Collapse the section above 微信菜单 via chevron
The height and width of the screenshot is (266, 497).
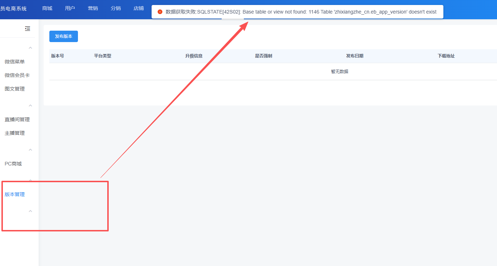coord(30,48)
